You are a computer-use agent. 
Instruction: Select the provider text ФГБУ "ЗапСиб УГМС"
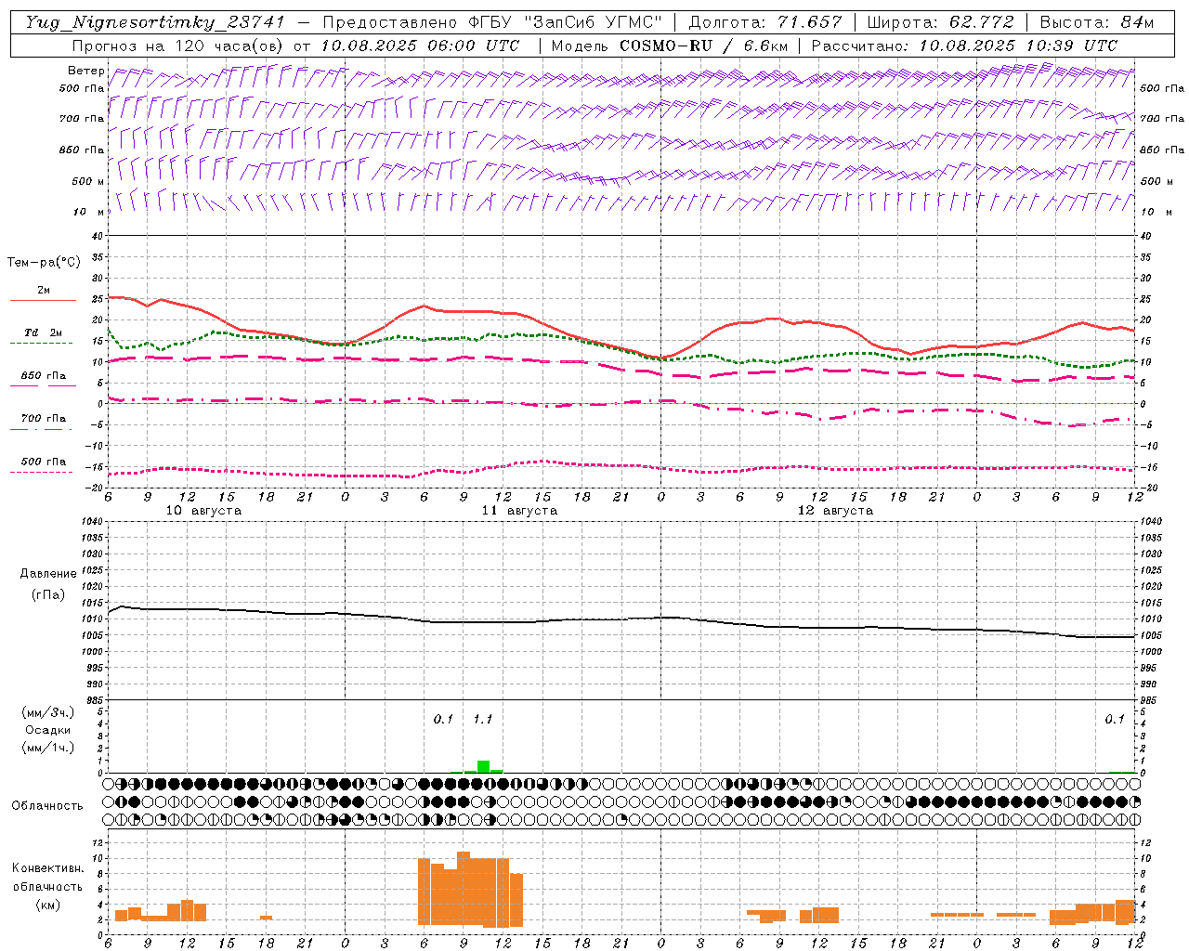[568, 22]
